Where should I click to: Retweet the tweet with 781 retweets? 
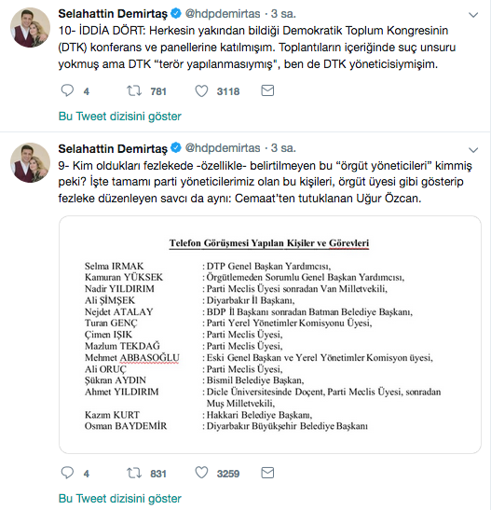pos(134,90)
